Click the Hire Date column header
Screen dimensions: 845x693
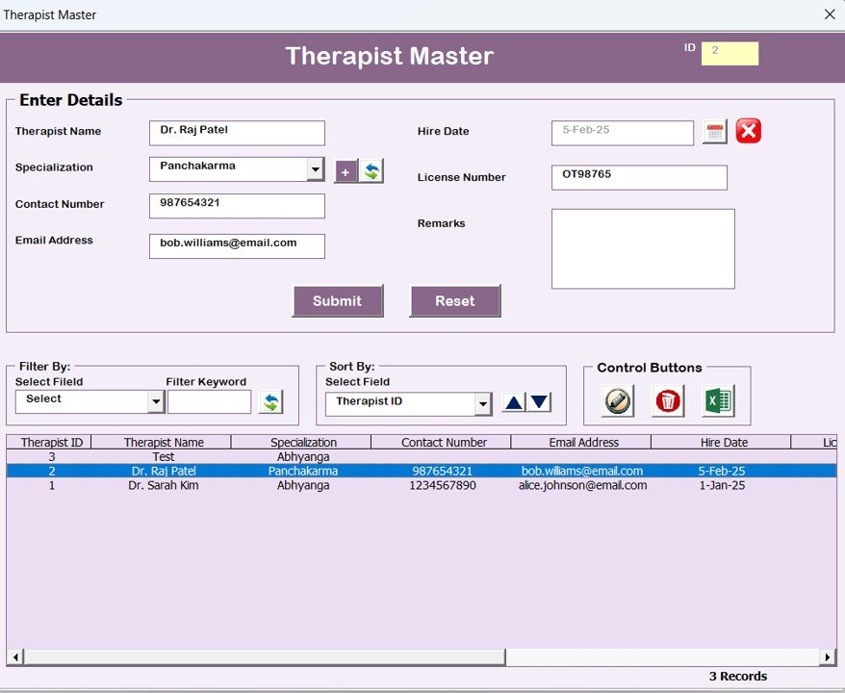pos(722,443)
